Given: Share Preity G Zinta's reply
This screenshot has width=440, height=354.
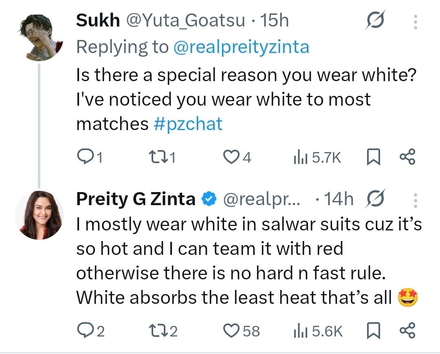Looking at the screenshot, I should click(x=407, y=331).
